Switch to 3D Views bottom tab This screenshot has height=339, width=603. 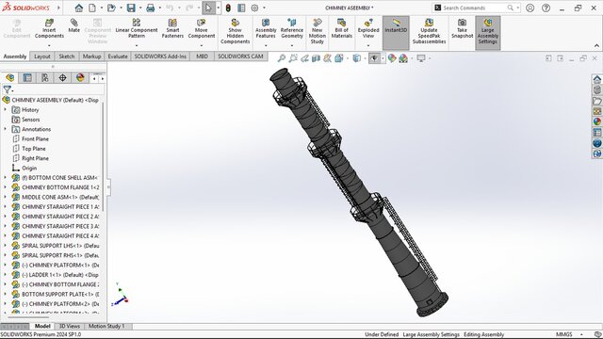point(69,327)
